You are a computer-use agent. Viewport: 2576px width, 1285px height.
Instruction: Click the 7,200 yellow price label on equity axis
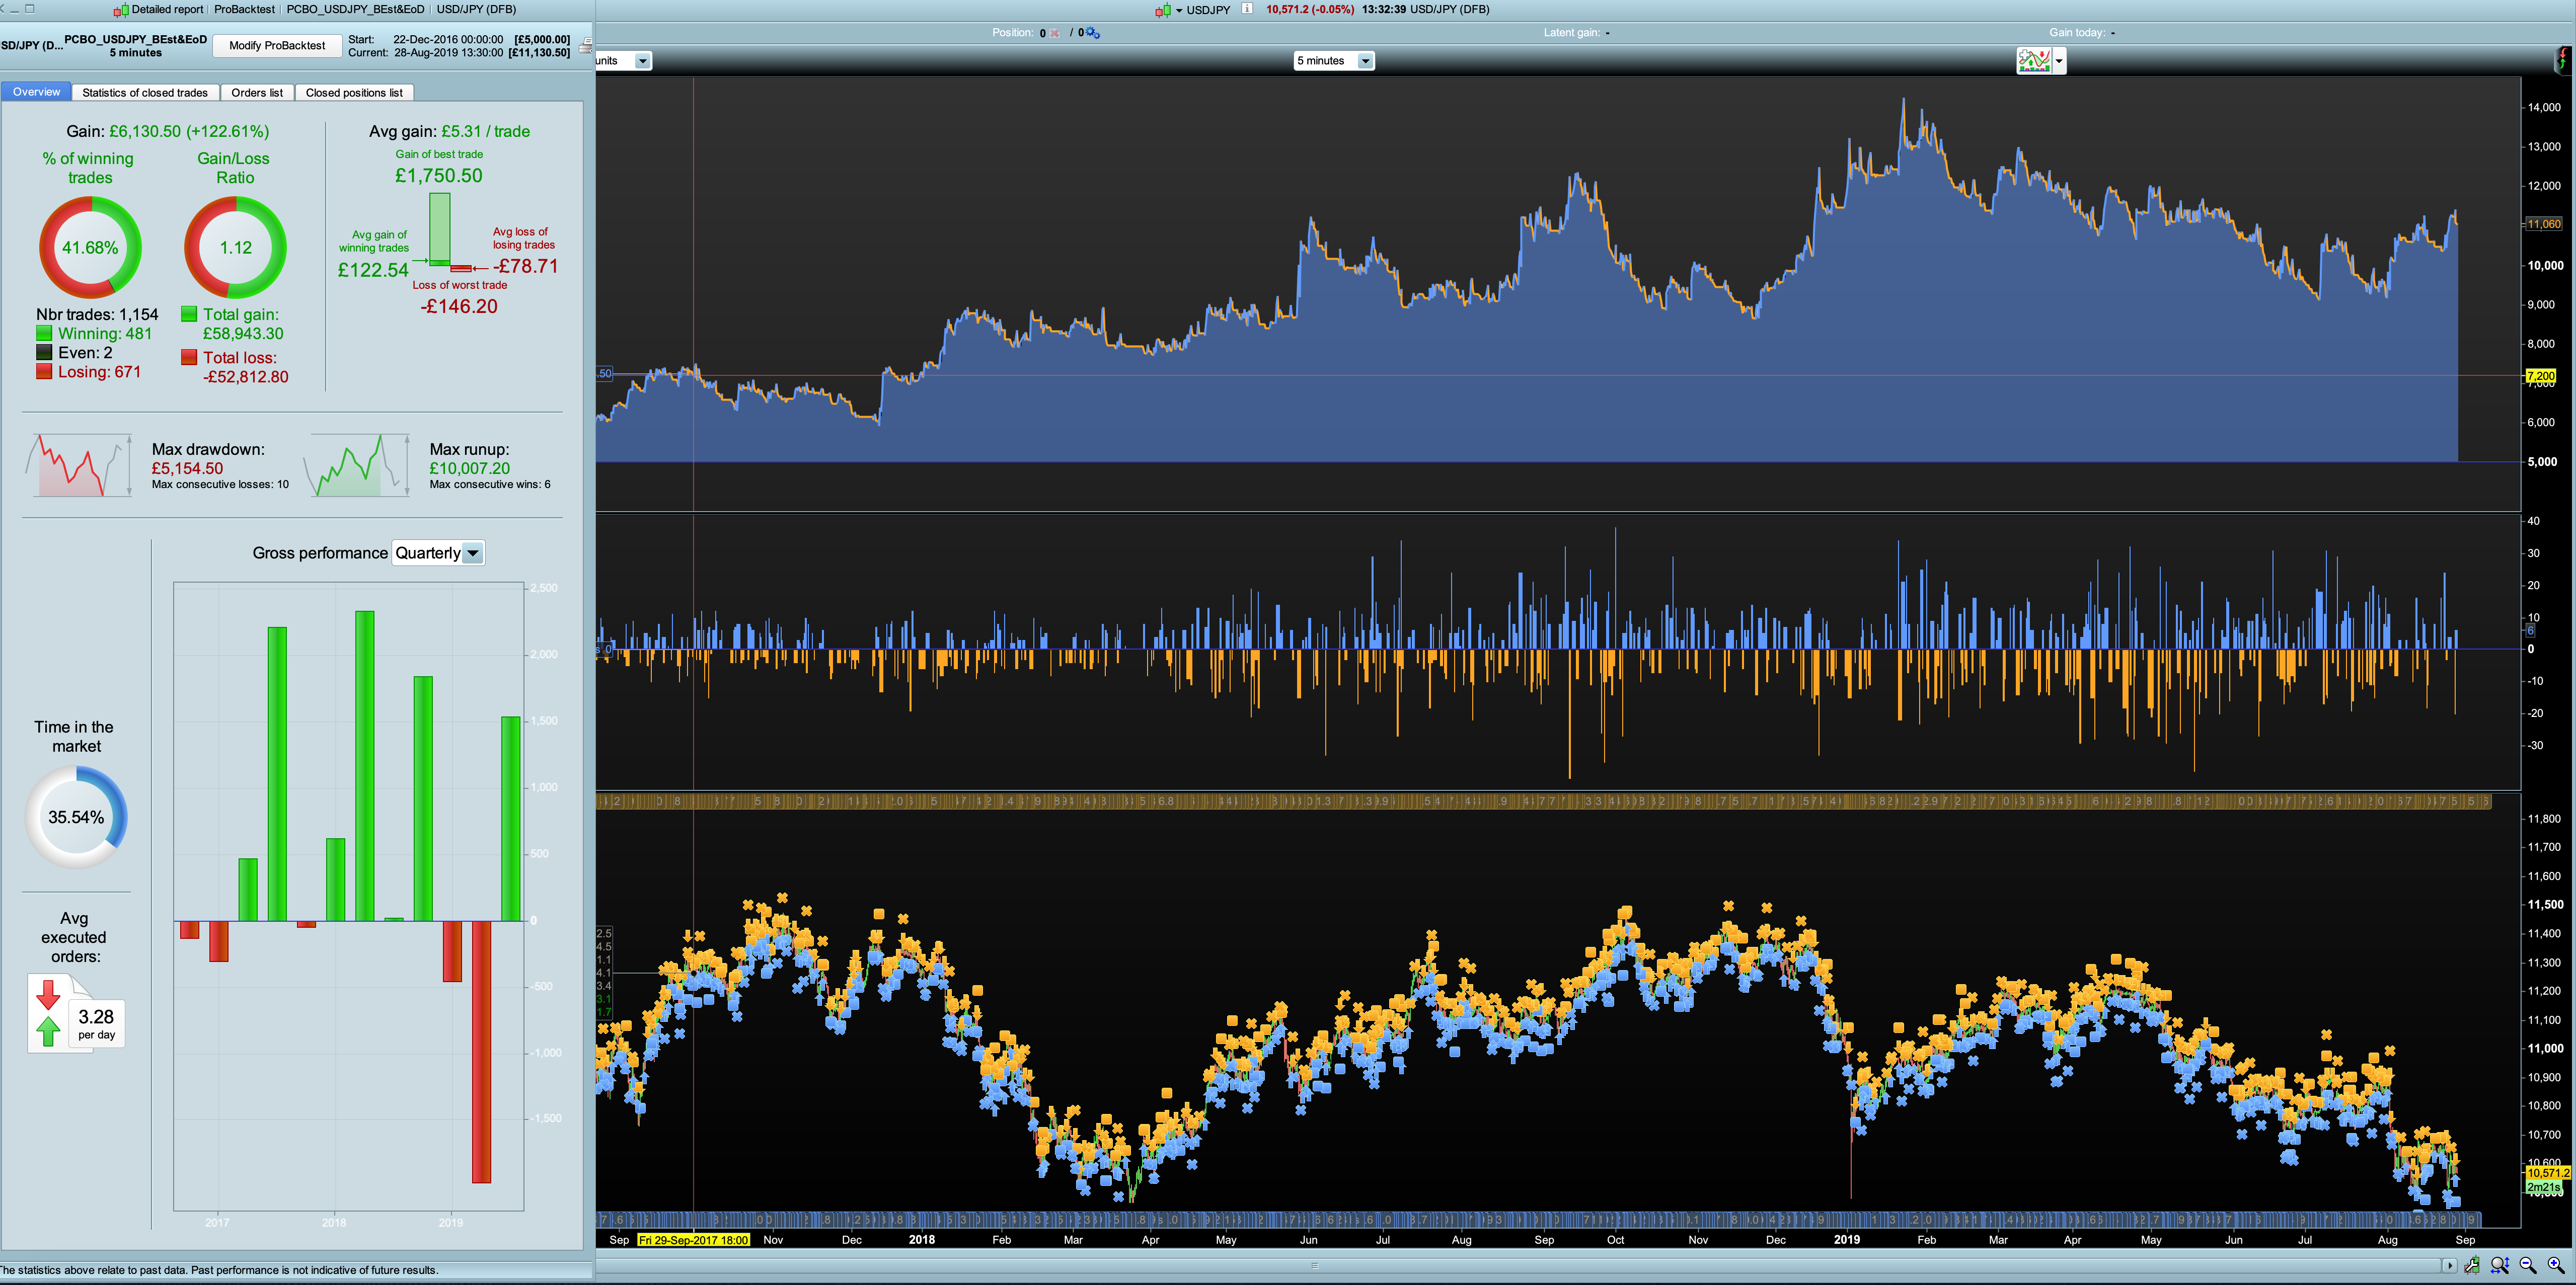(2541, 376)
